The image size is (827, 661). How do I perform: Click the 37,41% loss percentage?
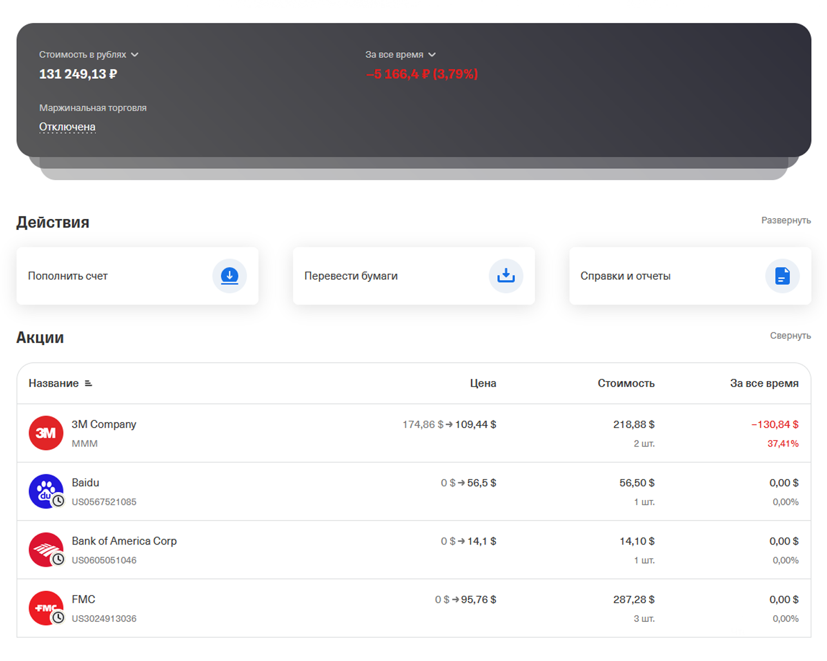(x=783, y=444)
